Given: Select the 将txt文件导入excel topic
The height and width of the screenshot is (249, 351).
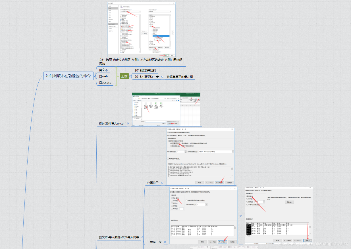Looking at the screenshot, I should (x=112, y=123).
